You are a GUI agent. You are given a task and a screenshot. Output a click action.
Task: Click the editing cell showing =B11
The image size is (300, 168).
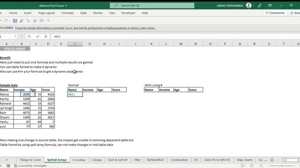click(75, 94)
